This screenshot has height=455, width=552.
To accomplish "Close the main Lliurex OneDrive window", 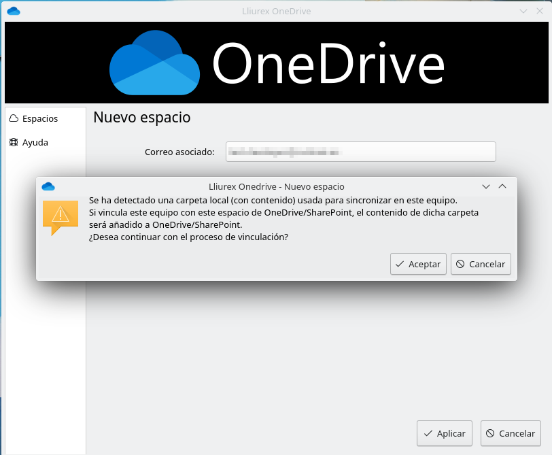I will pyautogui.click(x=539, y=11).
